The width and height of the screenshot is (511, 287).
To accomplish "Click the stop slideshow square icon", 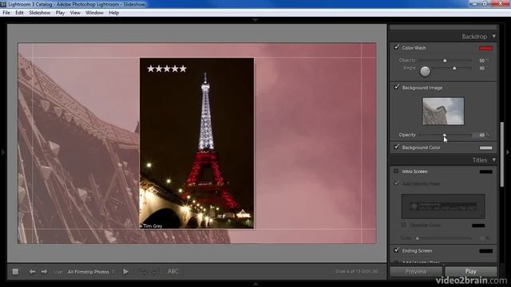I will (15, 271).
